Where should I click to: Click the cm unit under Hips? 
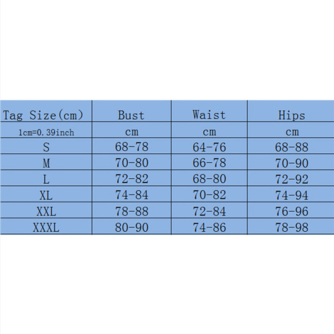tap(292, 132)
